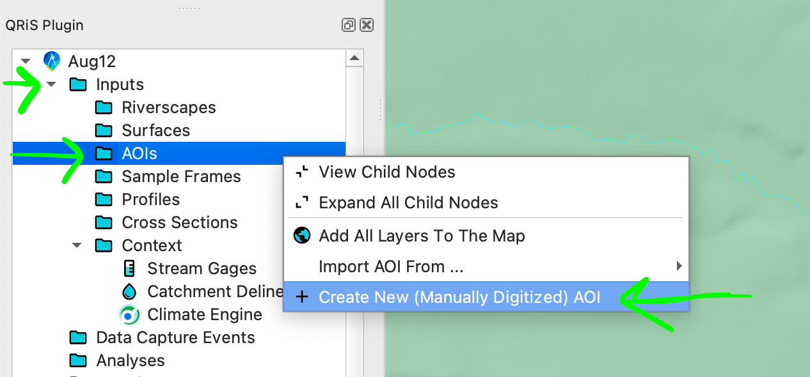Click the tree scrollbar up arrow
The height and width of the screenshot is (377, 810).
coord(354,58)
